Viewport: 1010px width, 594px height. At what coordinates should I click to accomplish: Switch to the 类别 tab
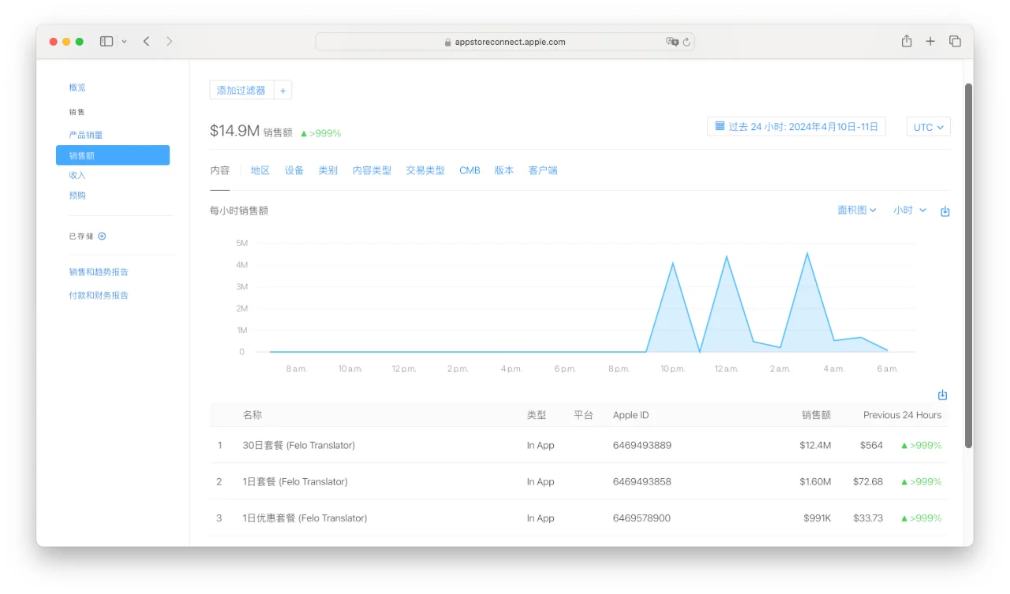328,170
